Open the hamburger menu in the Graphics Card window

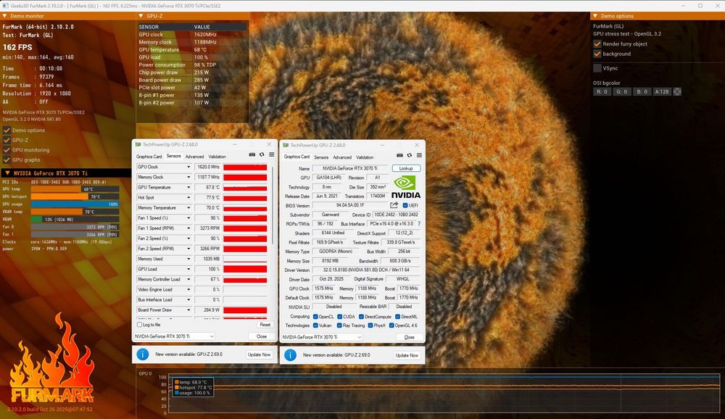click(418, 155)
